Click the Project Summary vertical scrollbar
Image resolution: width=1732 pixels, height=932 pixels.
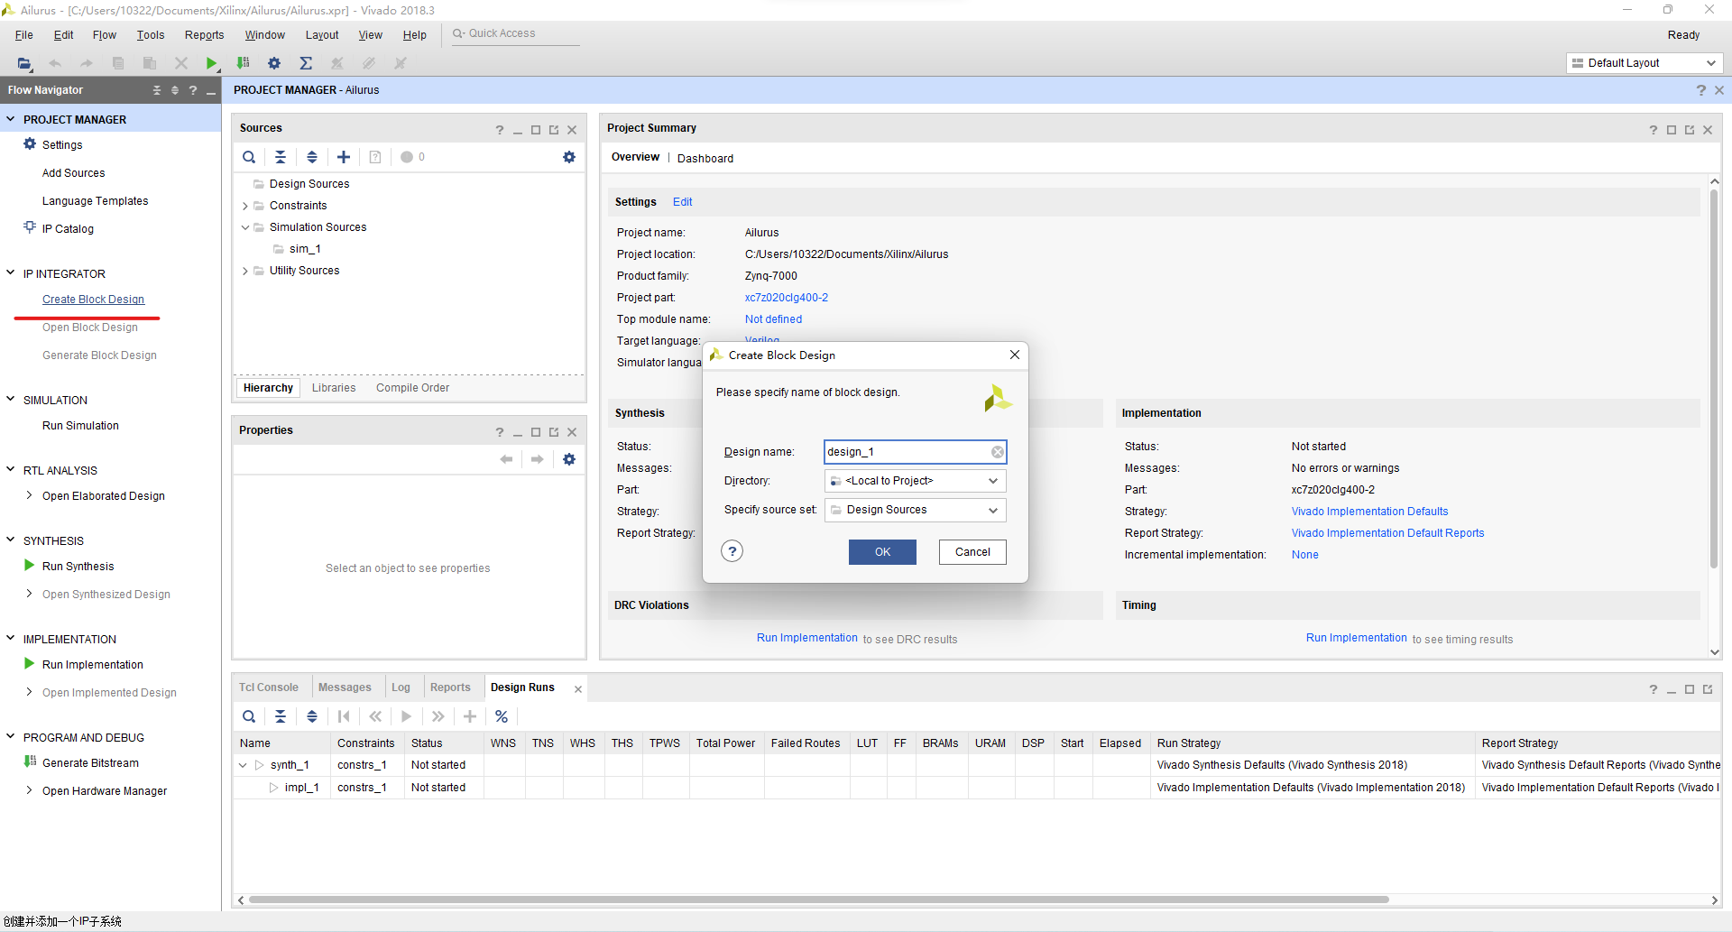click(x=1714, y=379)
